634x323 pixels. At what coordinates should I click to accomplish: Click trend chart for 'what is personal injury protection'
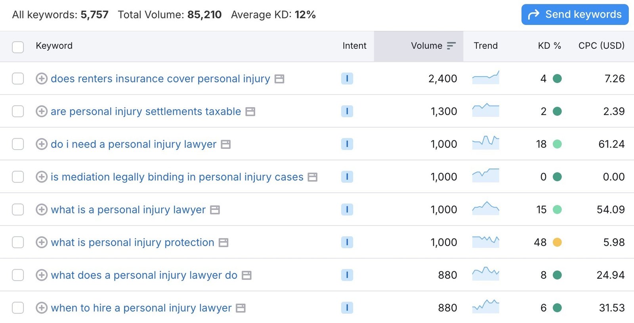(x=486, y=241)
